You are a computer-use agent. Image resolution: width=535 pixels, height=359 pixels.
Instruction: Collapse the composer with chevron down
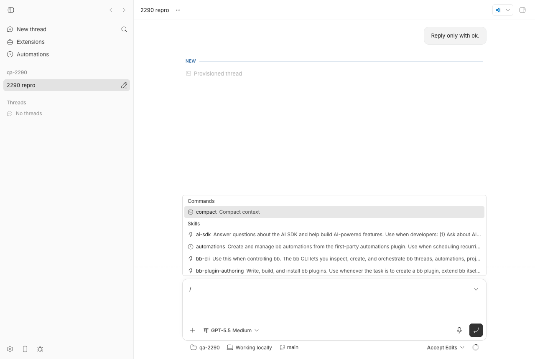(476, 289)
